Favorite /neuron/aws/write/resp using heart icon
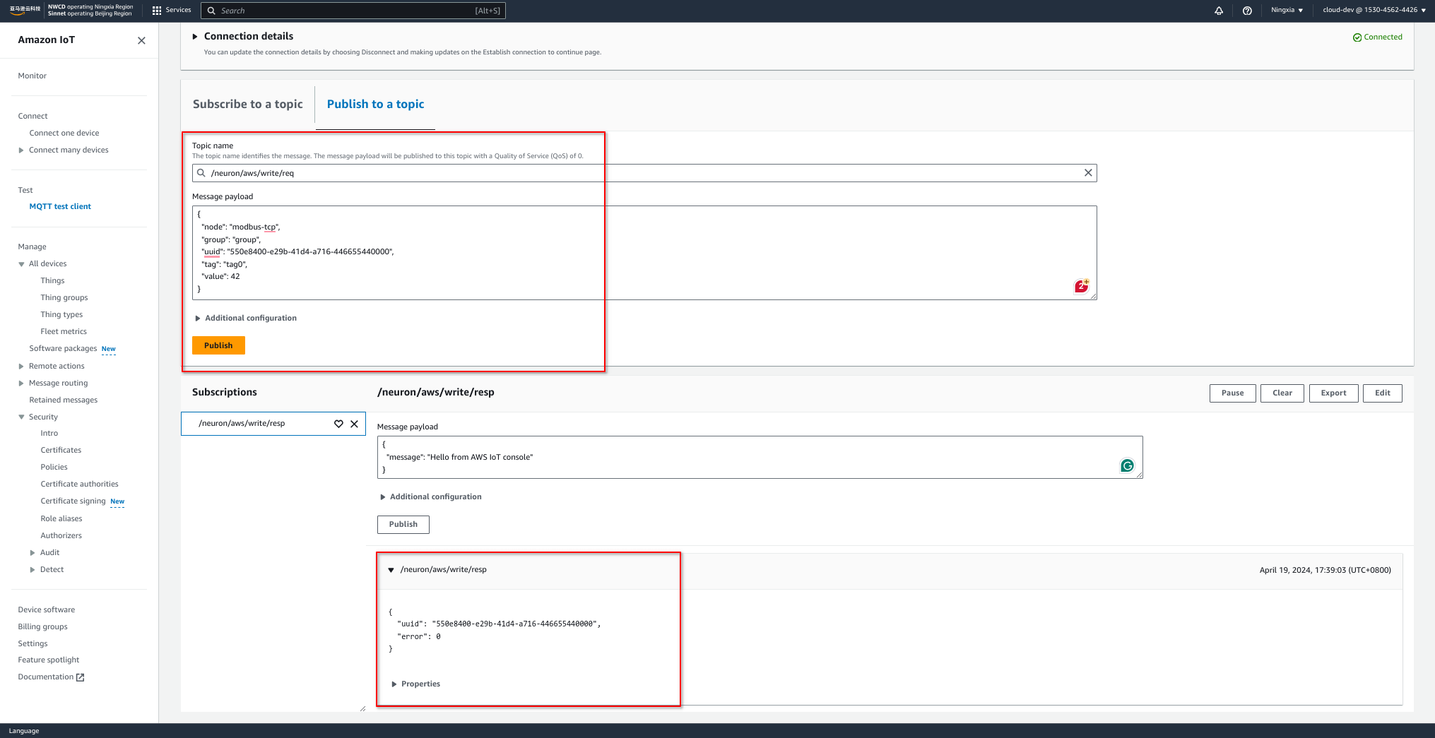The image size is (1435, 738). 338,424
